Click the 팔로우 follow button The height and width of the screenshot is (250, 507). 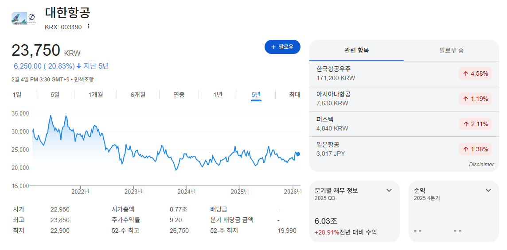click(282, 47)
